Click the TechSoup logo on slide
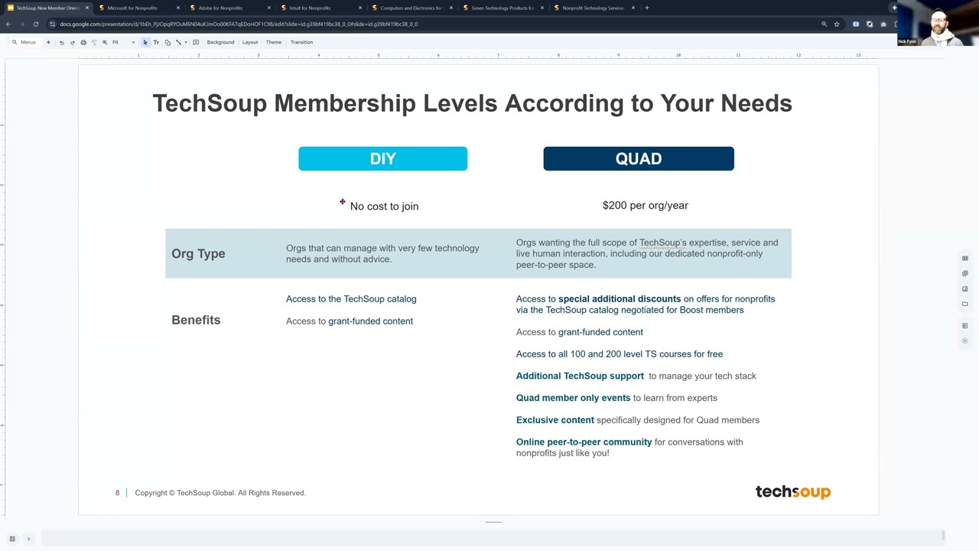The image size is (979, 551). click(x=793, y=492)
